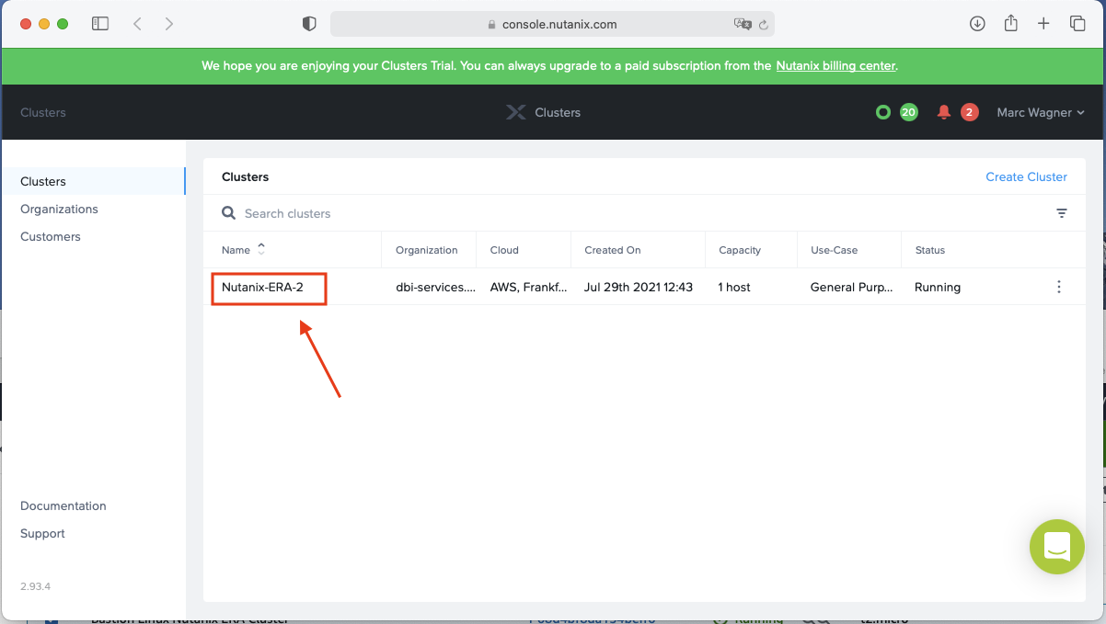Click the Clusters breadcrumb in the dark header
1106x624 pixels.
[x=43, y=112]
